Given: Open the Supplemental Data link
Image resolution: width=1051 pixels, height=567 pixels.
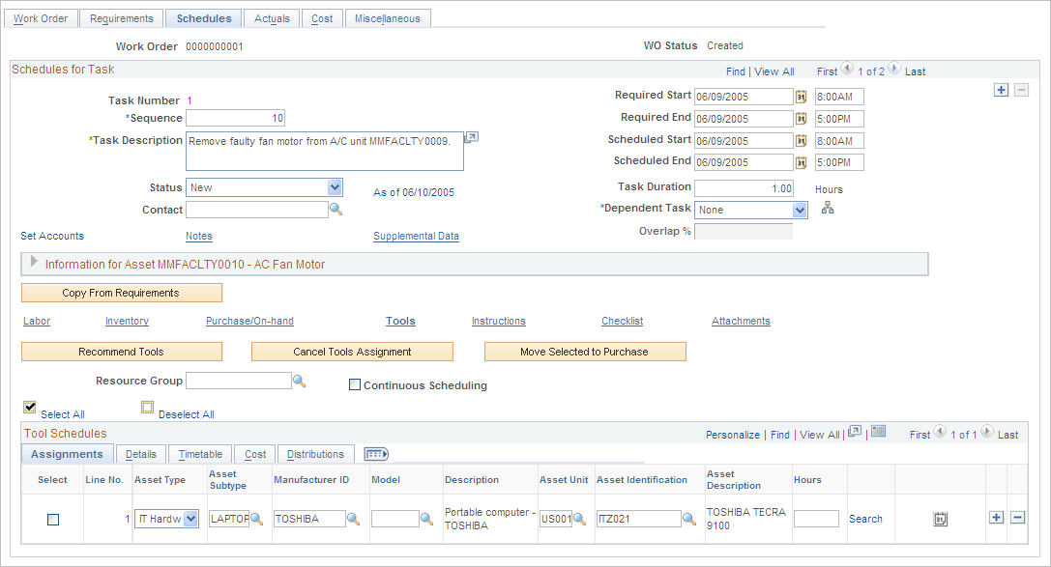Looking at the screenshot, I should [x=416, y=236].
